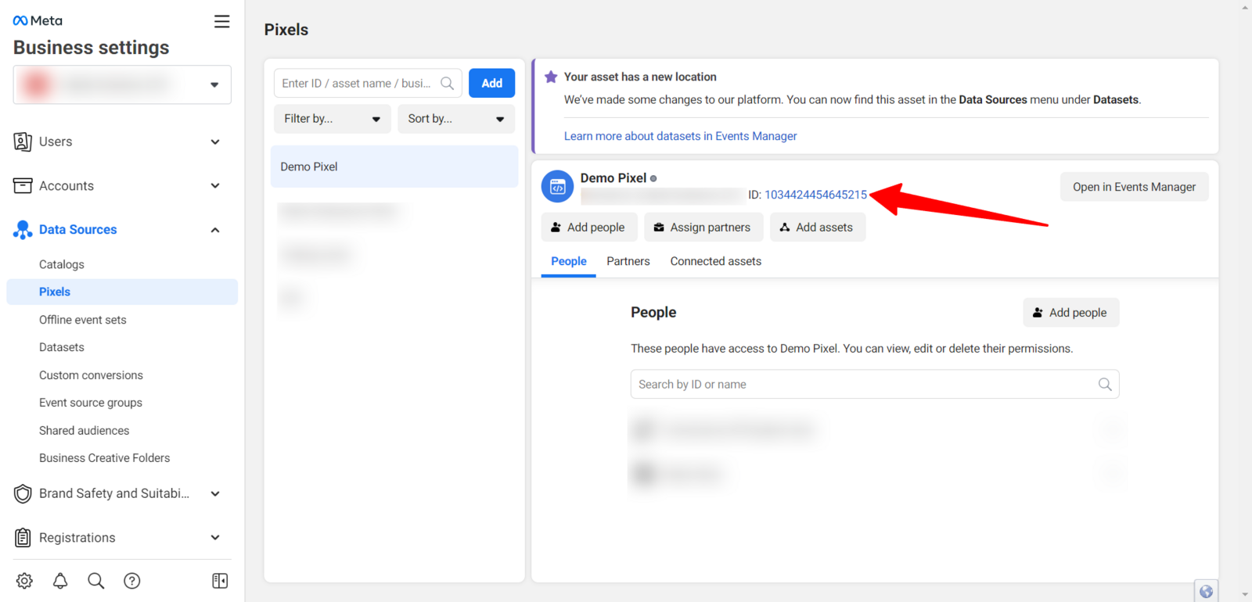Click the Open in Events Manager button
This screenshot has height=602, width=1252.
coord(1134,187)
